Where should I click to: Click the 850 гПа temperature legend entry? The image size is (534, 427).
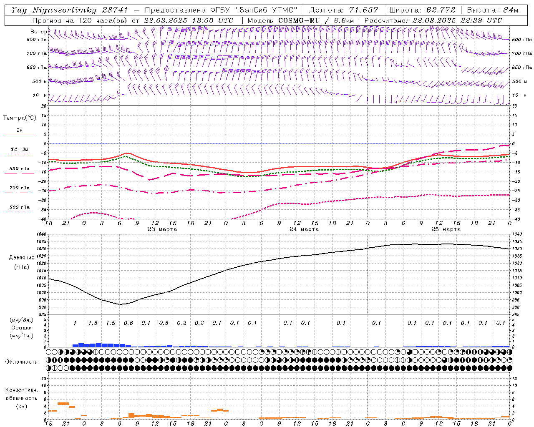[20, 169]
